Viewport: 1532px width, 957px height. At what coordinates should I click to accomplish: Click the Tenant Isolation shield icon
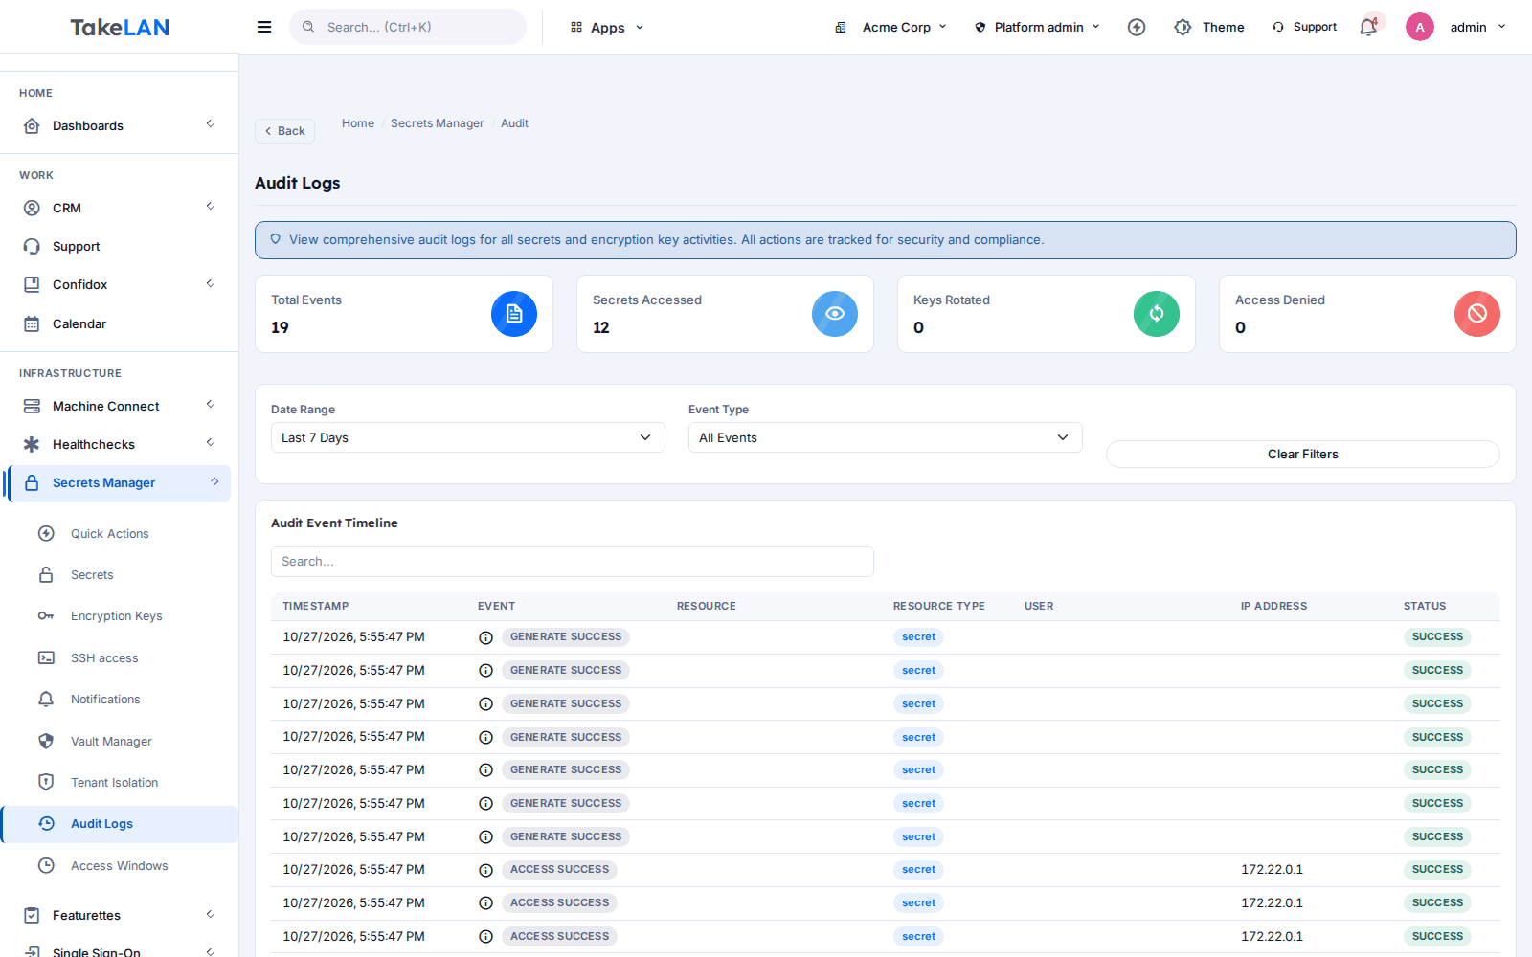point(46,782)
